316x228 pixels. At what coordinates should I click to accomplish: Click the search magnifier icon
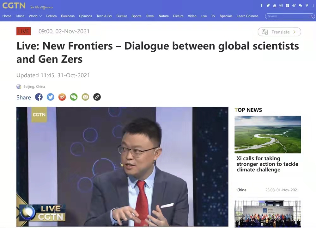pyautogui.click(x=311, y=16)
